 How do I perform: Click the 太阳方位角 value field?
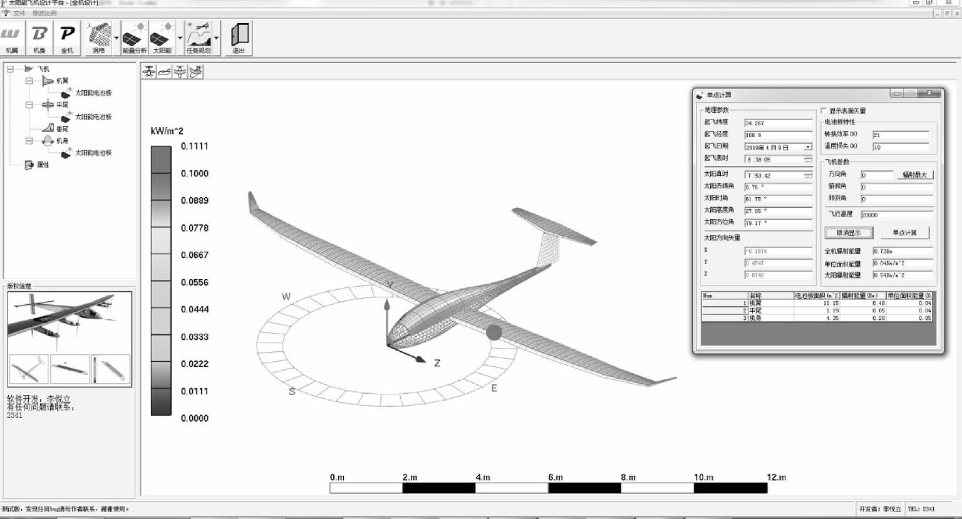(x=778, y=223)
